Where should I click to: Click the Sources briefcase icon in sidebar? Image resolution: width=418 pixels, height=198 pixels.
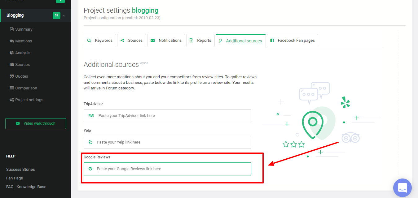12,65
